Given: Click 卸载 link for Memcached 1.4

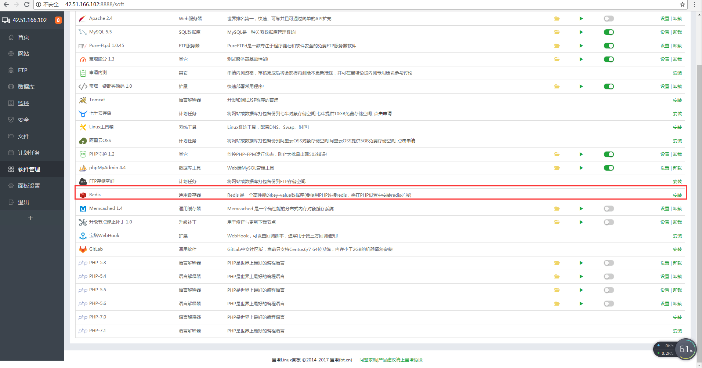Looking at the screenshot, I should (x=677, y=209).
